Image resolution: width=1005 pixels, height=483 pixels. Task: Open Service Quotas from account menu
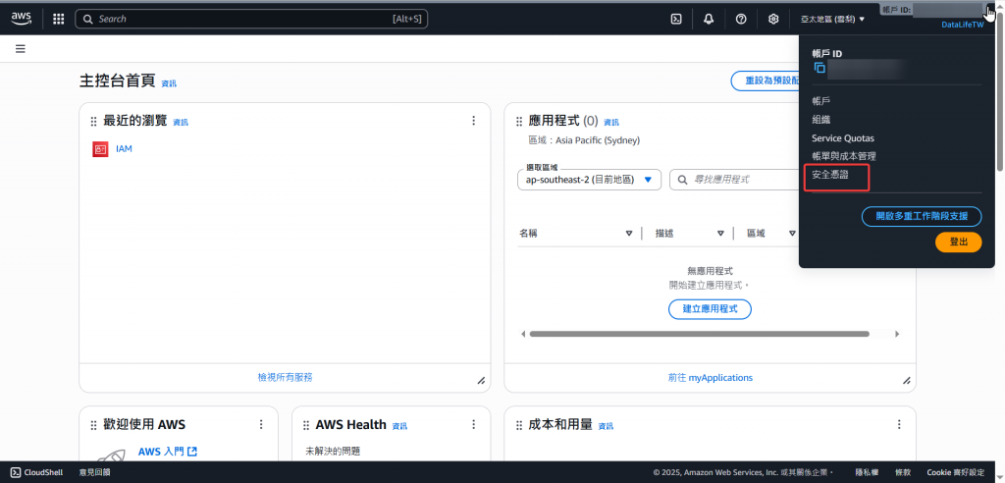click(843, 137)
